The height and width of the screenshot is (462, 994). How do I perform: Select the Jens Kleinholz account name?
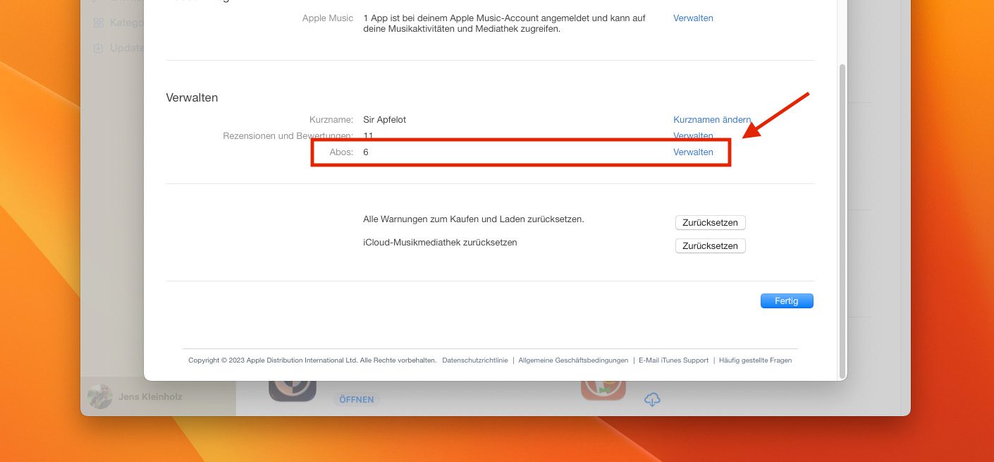(149, 397)
